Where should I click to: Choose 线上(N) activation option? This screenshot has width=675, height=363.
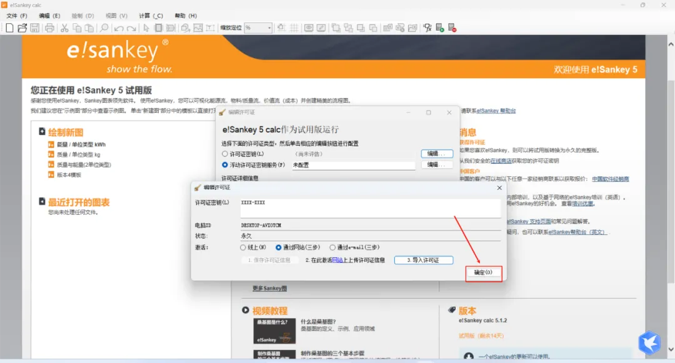[242, 247]
